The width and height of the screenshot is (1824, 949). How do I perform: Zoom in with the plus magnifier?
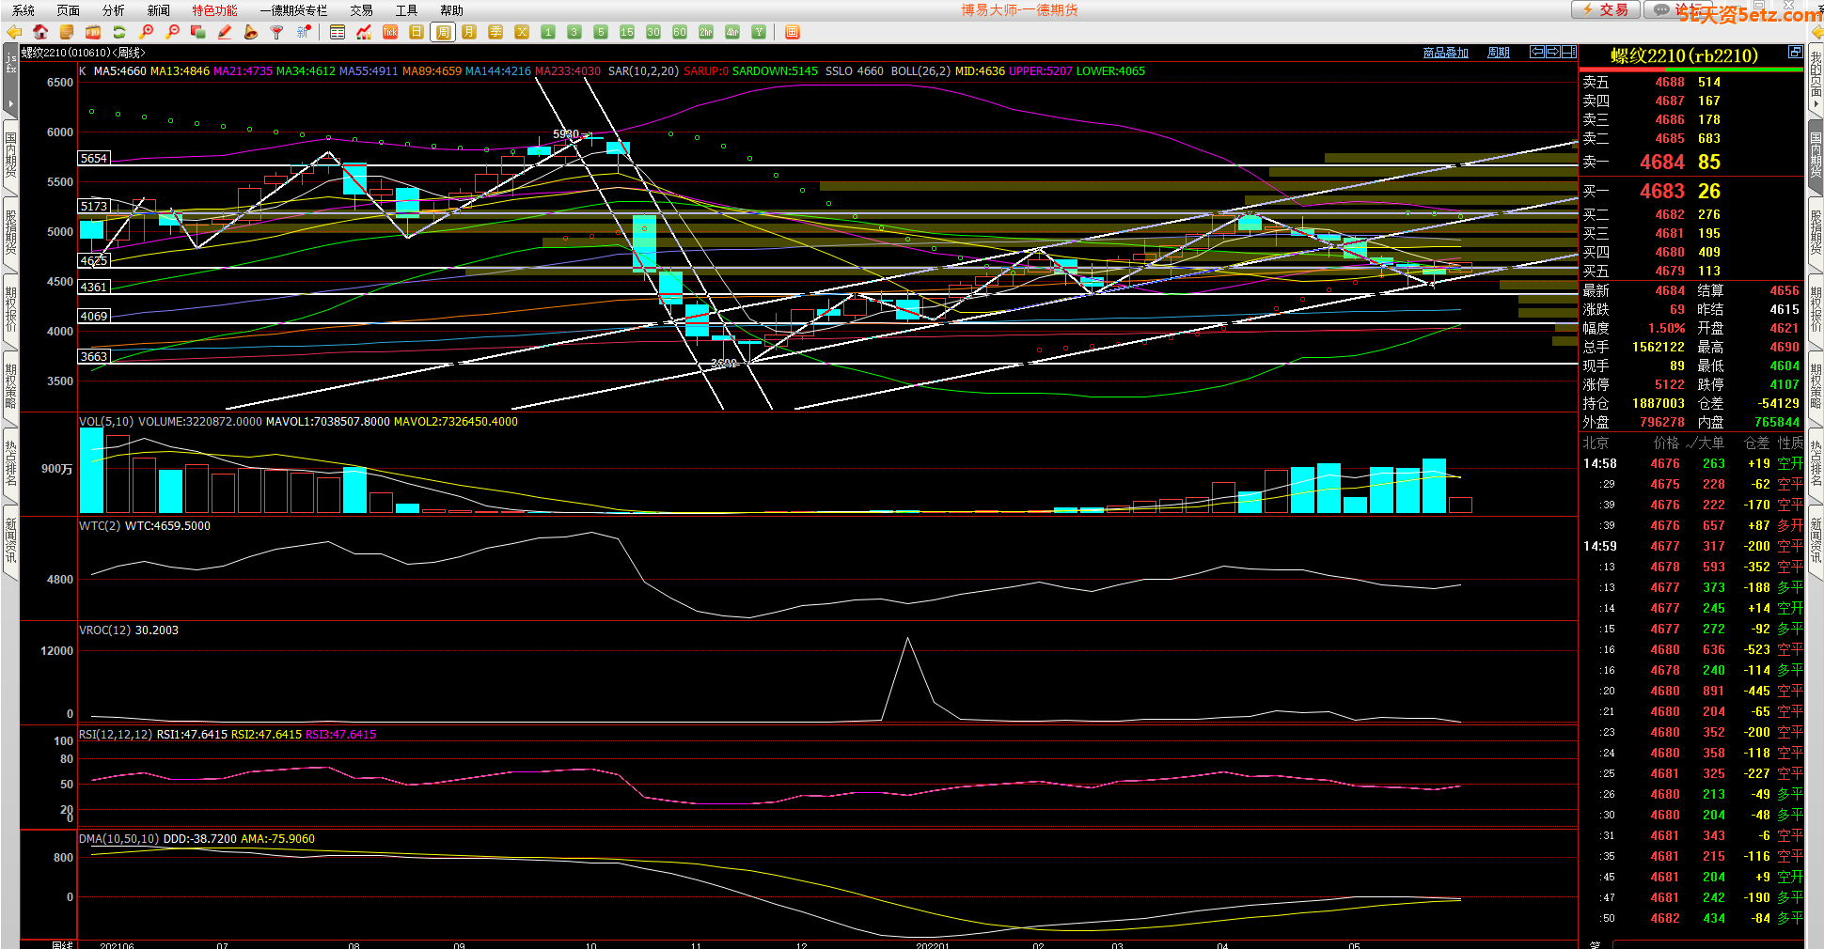146,32
